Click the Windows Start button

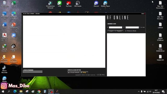(3, 91)
